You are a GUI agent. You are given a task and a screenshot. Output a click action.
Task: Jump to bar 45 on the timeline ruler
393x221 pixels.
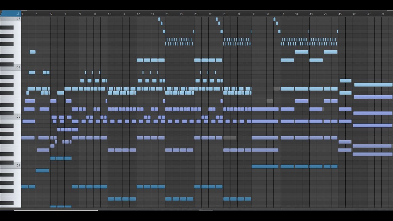pos(340,14)
